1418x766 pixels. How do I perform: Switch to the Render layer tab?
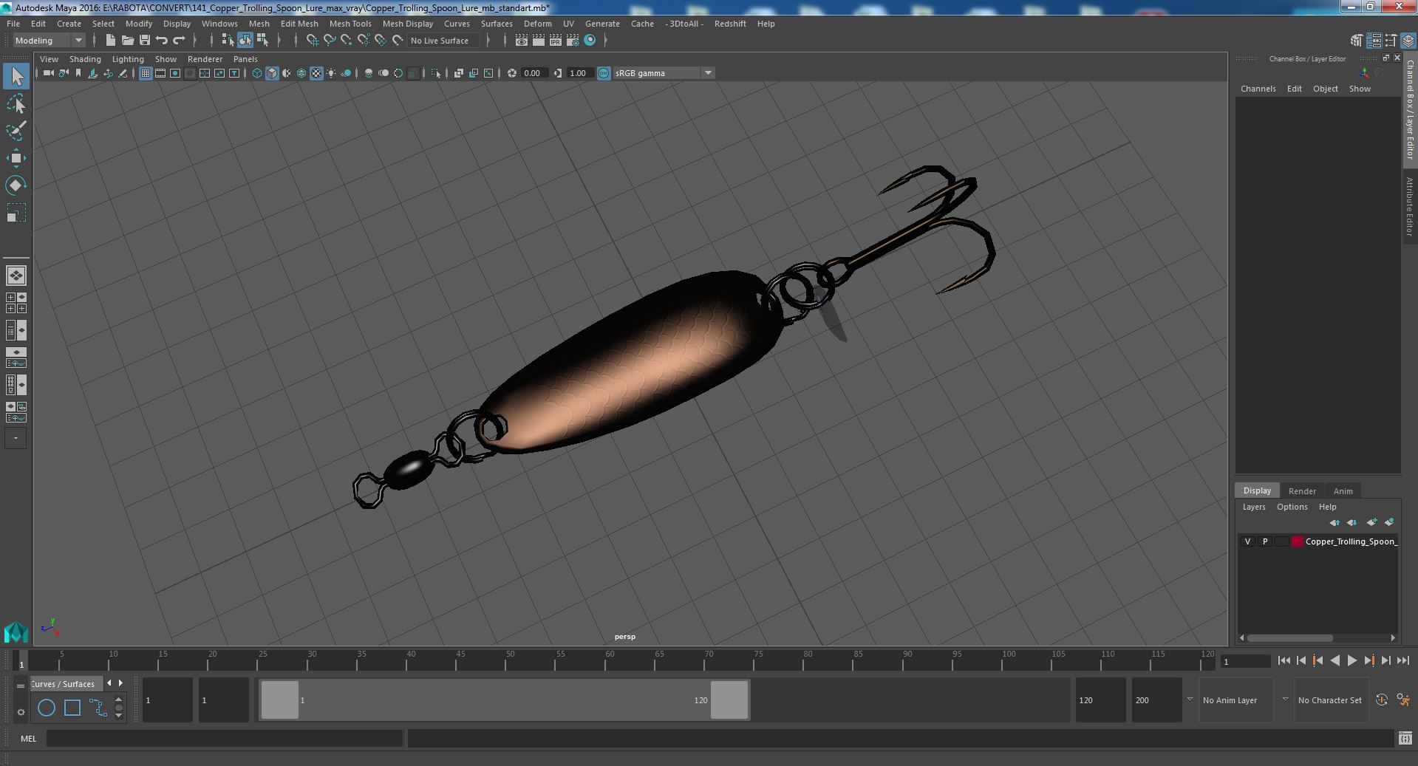[x=1302, y=491]
